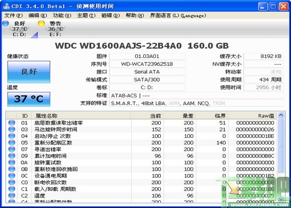Click the interface field Serial ATA
This screenshot has width=291, height=208.
147,72
